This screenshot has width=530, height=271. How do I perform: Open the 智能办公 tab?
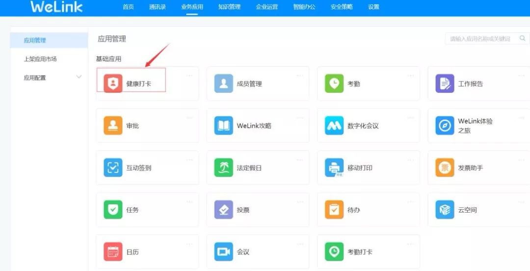pyautogui.click(x=304, y=7)
